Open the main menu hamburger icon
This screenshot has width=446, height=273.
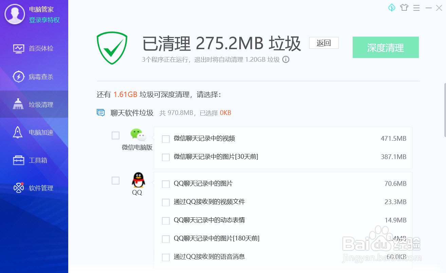pyautogui.click(x=416, y=8)
